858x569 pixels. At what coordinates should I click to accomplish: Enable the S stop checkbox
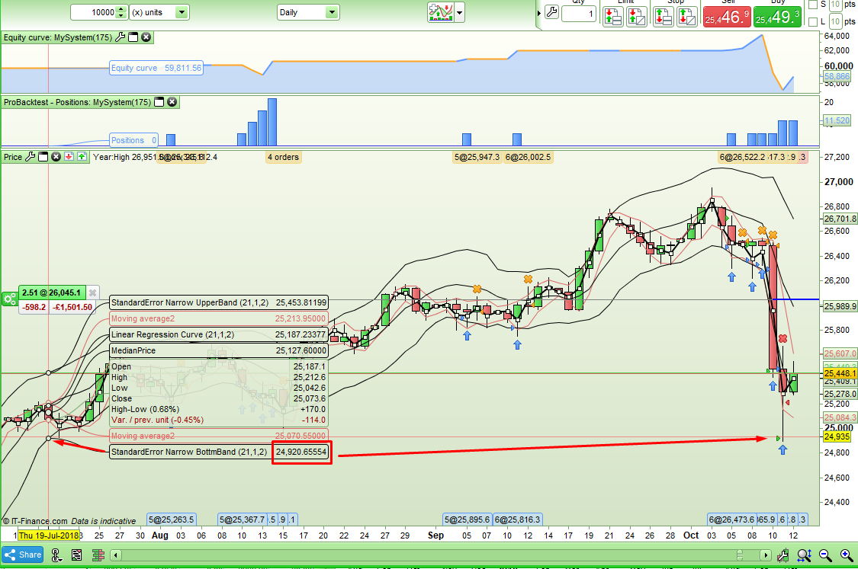(813, 5)
